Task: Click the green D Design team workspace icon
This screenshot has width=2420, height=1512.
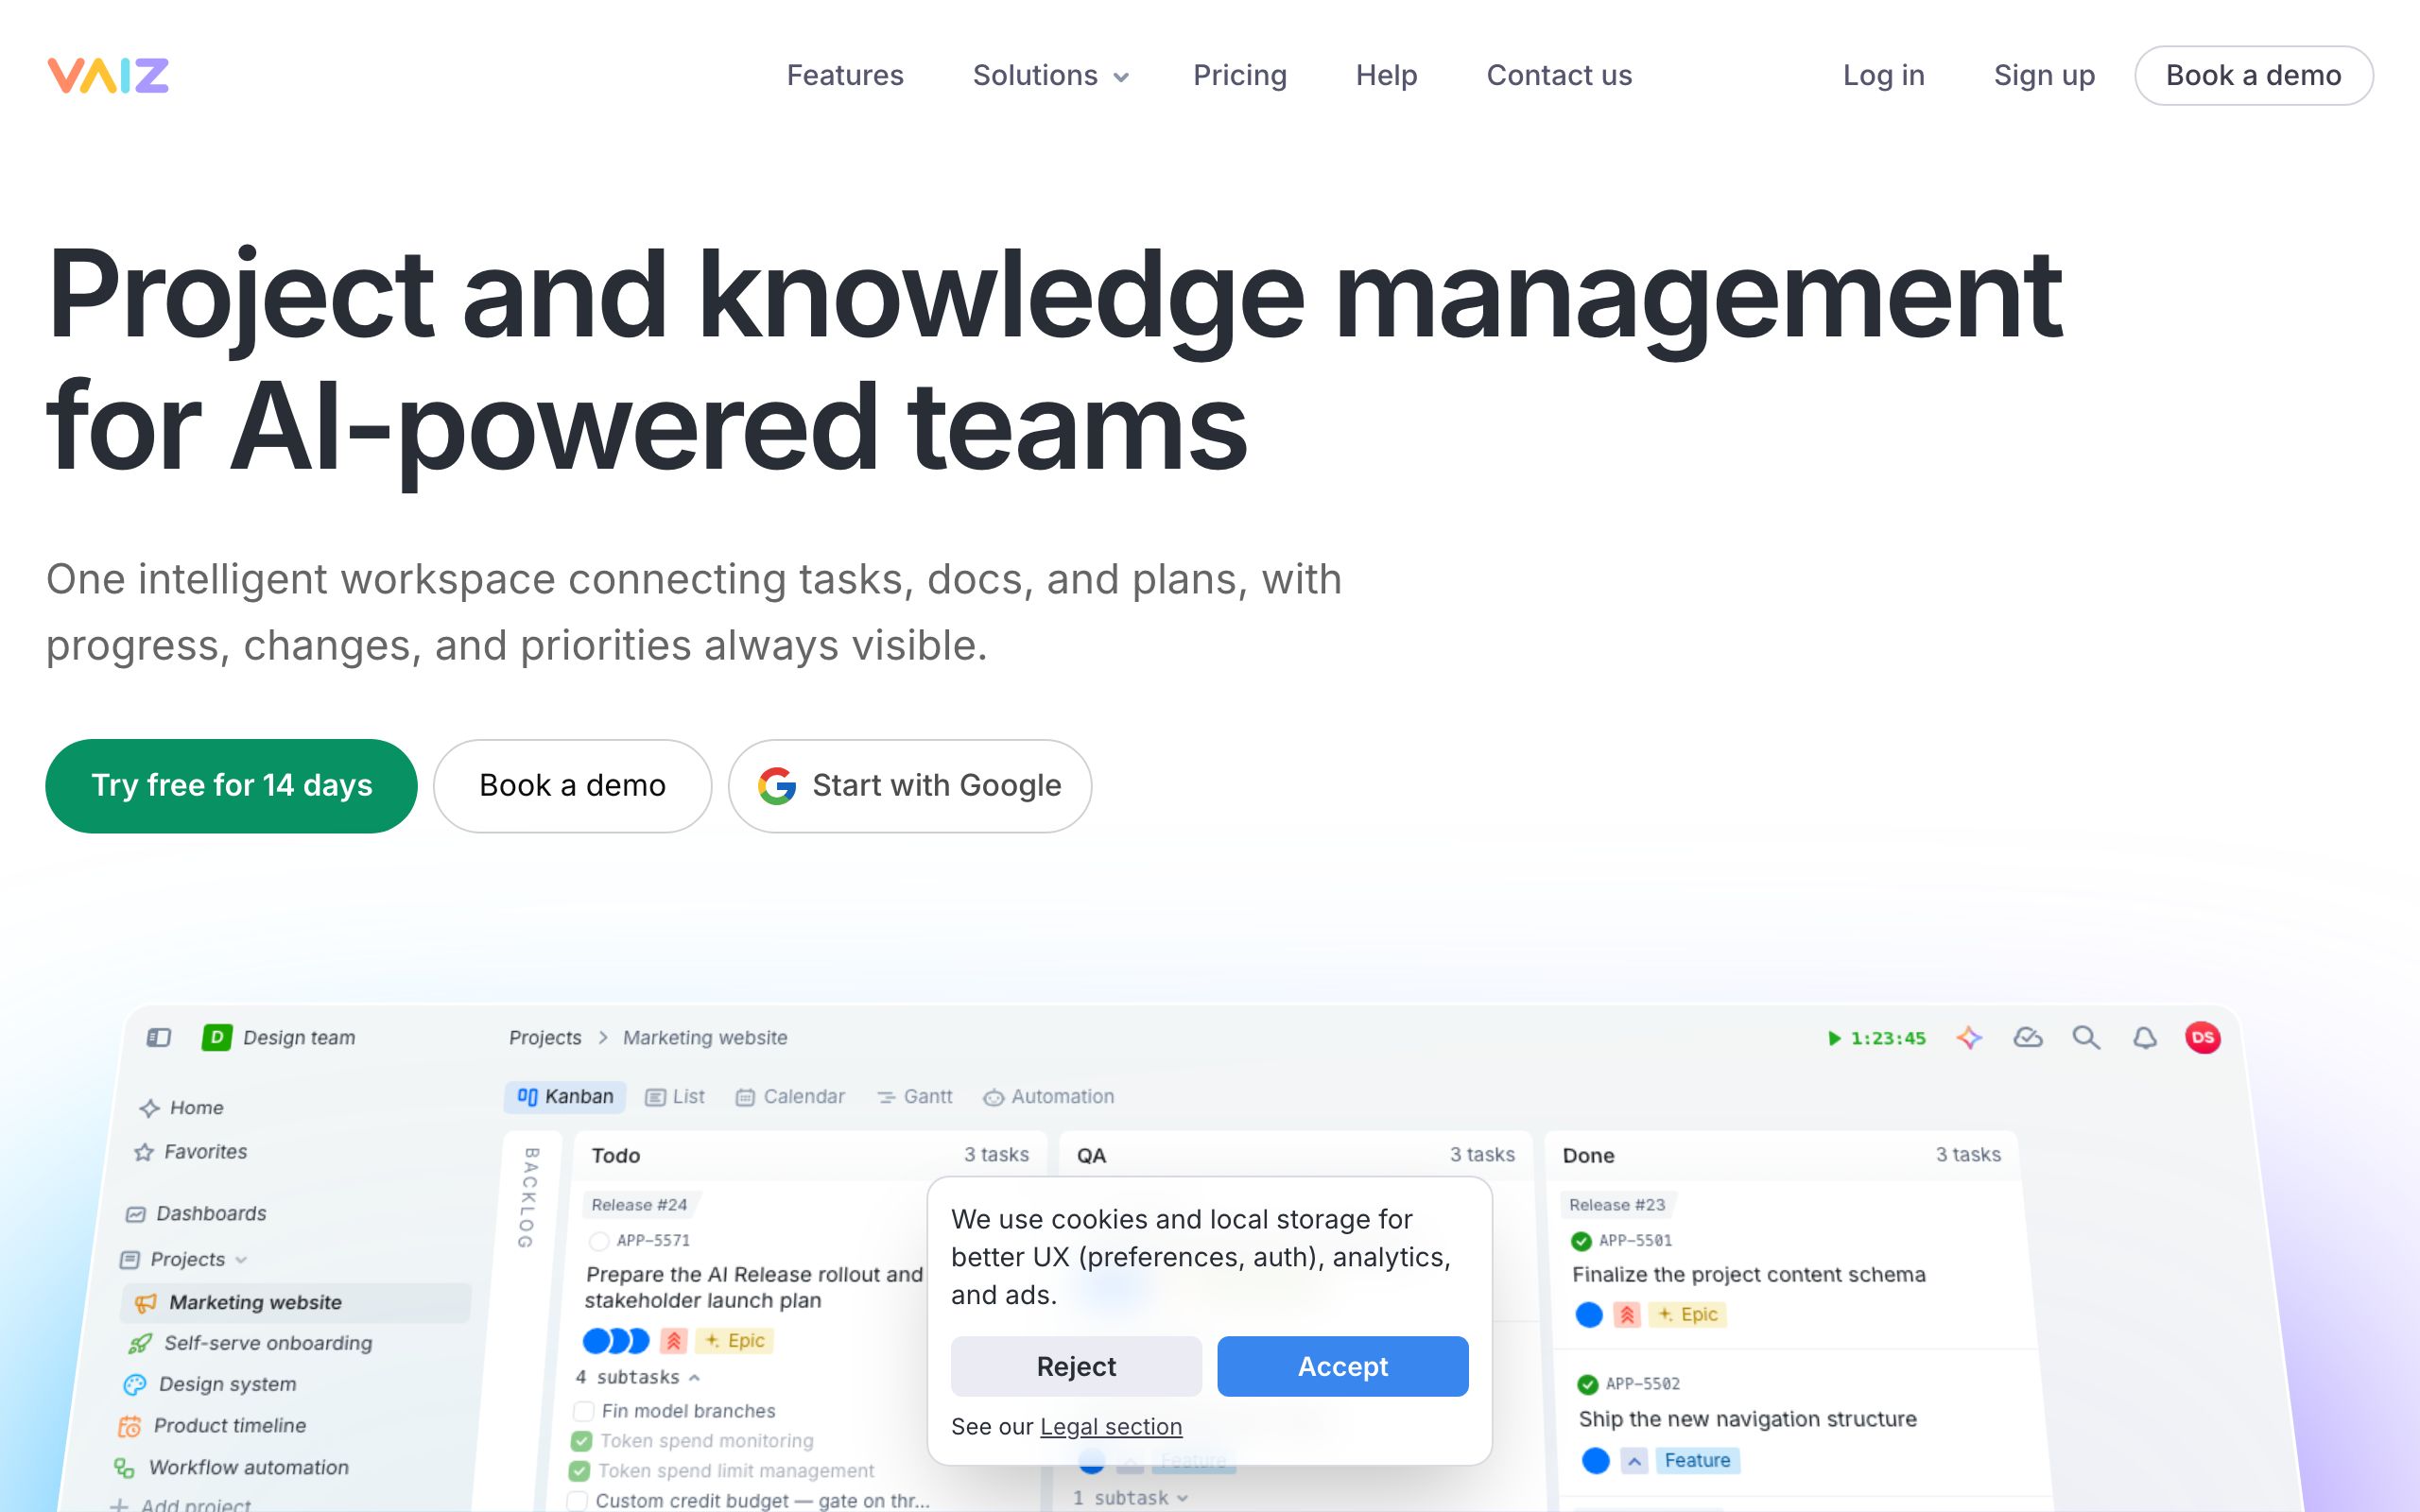Action: 217,1037
